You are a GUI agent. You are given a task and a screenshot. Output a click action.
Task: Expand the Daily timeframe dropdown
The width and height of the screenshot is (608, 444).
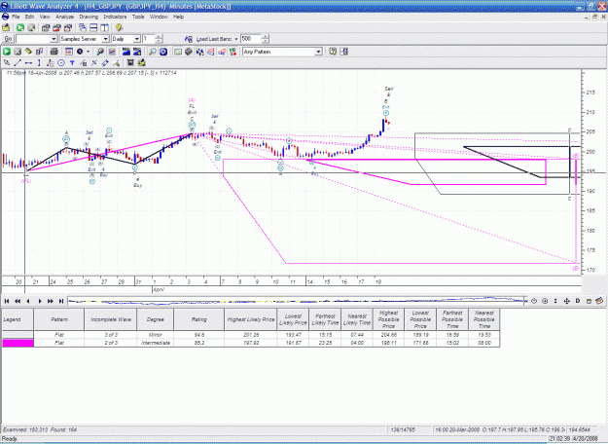click(x=136, y=39)
